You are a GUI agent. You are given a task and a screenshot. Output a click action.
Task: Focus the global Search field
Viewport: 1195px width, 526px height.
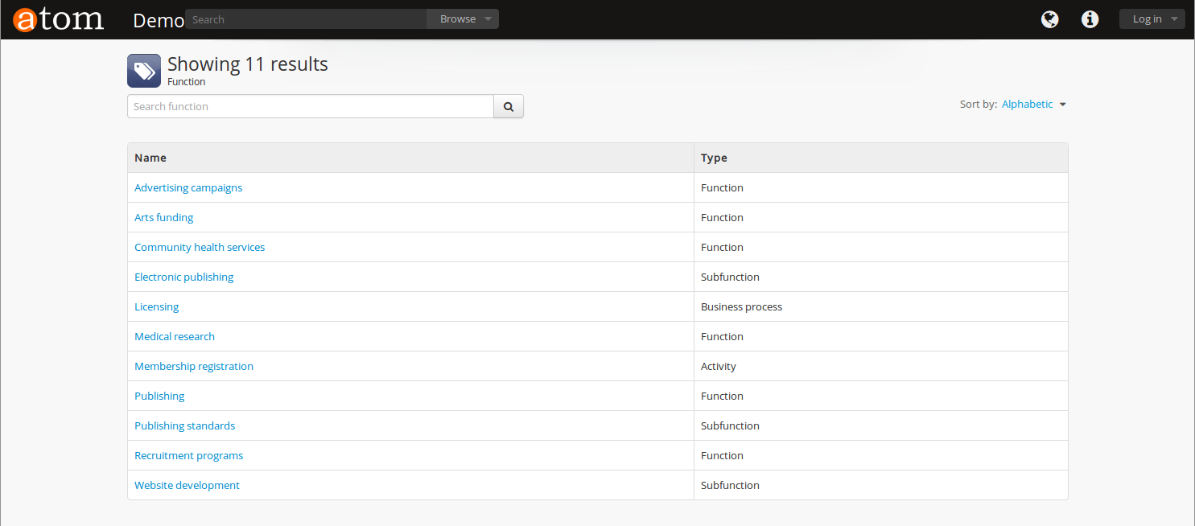306,19
